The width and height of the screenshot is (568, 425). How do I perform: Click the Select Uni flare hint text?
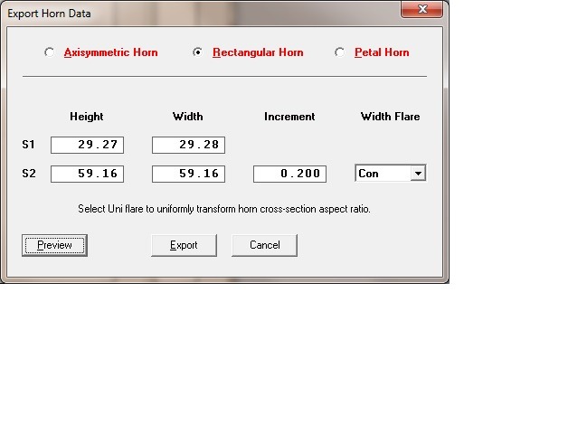(224, 209)
